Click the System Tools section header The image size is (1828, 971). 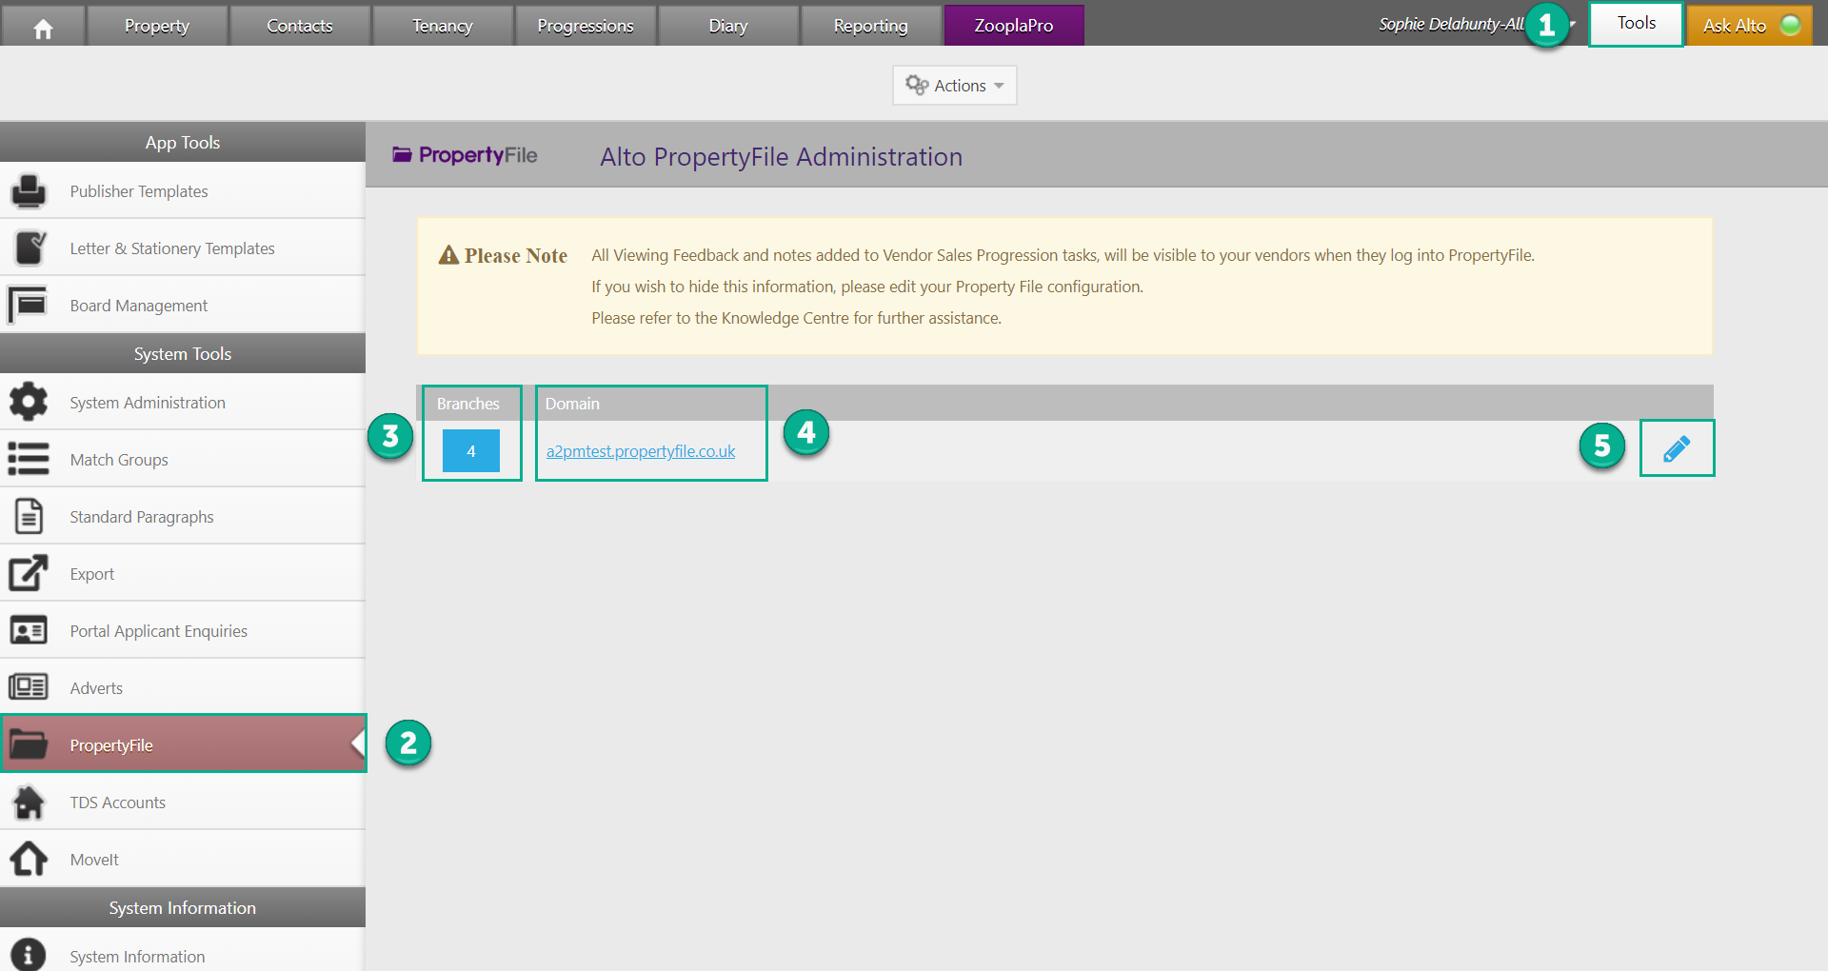click(x=183, y=353)
